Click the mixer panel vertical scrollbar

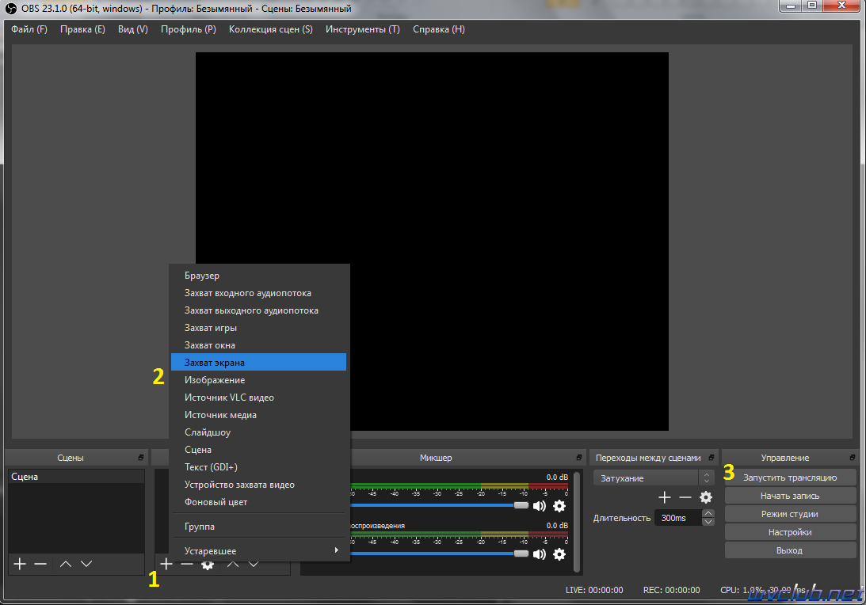pyautogui.click(x=577, y=522)
